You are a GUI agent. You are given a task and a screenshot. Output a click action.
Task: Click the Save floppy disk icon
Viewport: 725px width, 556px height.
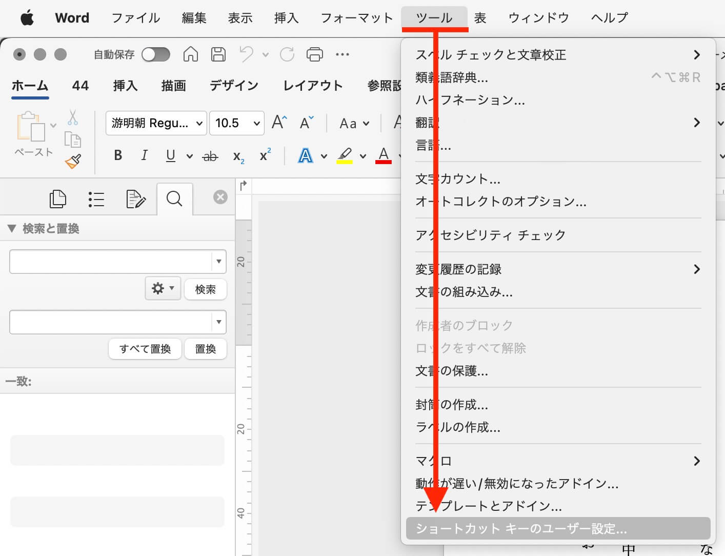pos(218,54)
